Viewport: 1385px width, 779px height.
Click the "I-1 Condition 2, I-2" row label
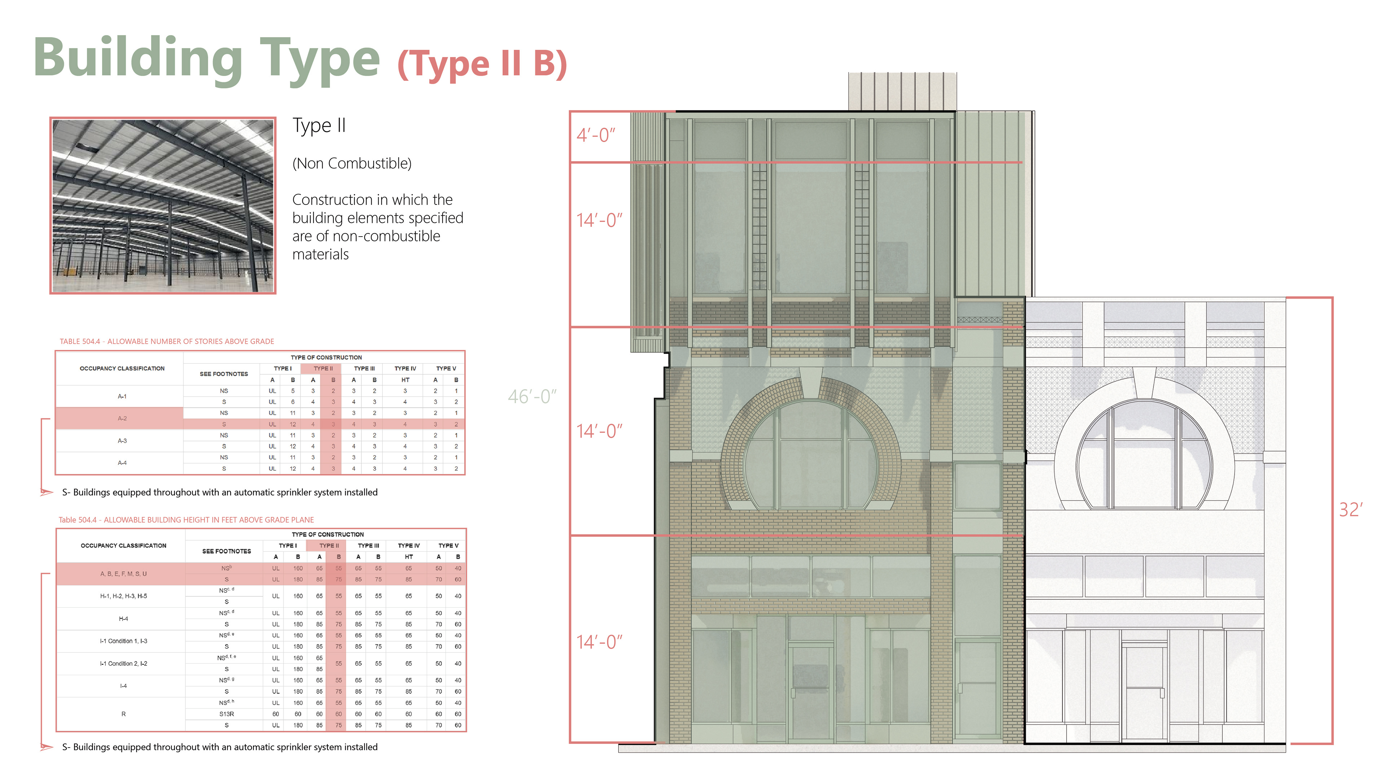click(123, 664)
